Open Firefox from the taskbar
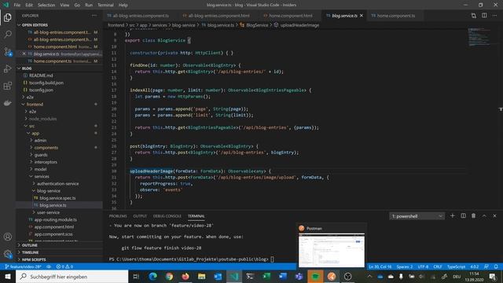503x283 pixels. point(185,276)
